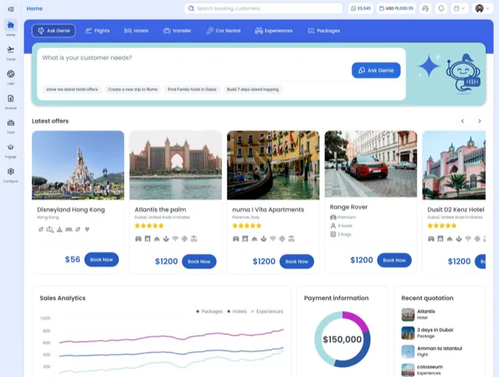The image size is (499, 377).
Task: Toggle the Packages series in chart legend
Action: click(x=210, y=311)
